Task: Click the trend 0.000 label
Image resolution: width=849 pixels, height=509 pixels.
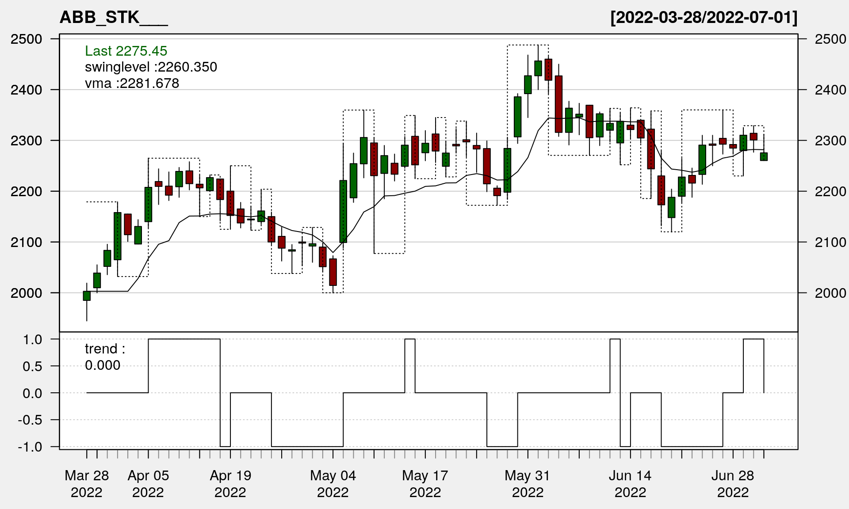Action: click(104, 357)
